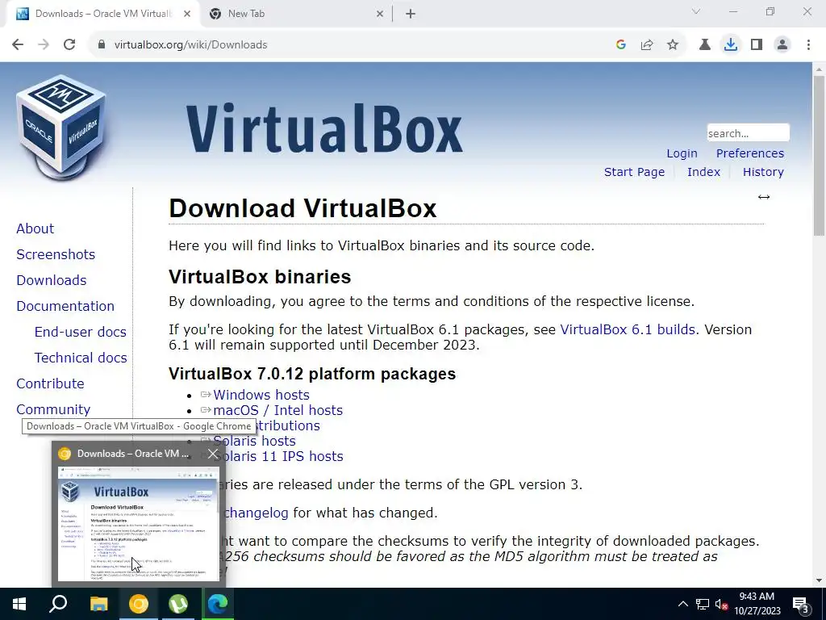Open the wiki Index
Screen dimensions: 826x620
(x=703, y=172)
